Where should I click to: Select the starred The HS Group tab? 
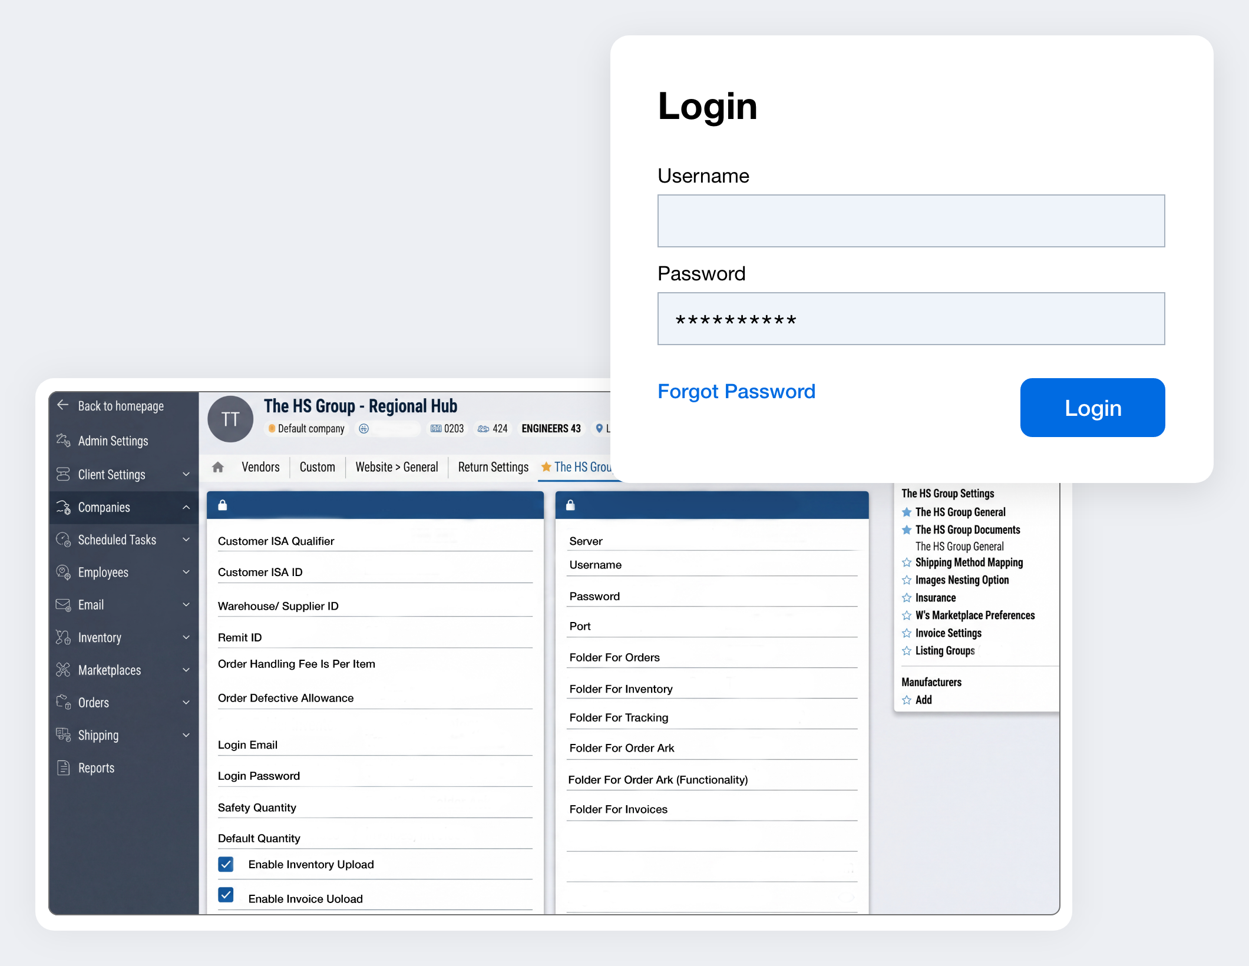[577, 467]
